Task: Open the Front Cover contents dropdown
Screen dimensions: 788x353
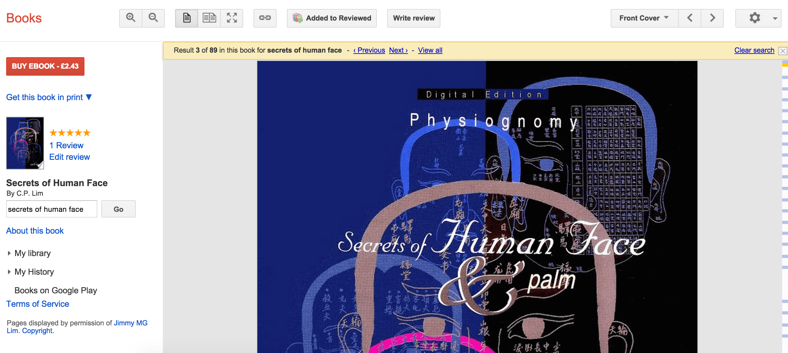Action: [x=644, y=18]
